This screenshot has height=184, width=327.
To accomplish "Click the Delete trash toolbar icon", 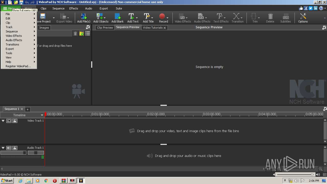I will pyautogui.click(x=270, y=16).
